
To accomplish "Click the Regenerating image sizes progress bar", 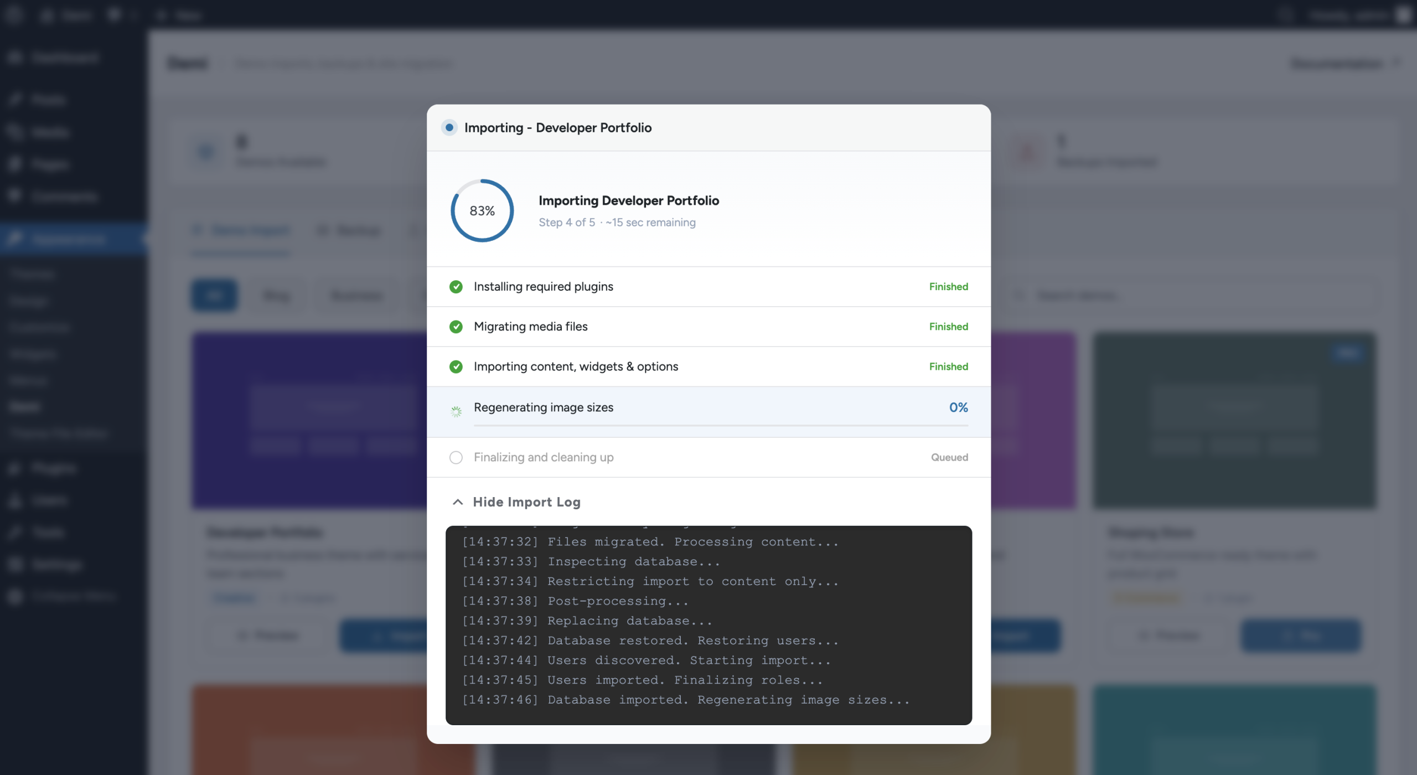I will click(x=721, y=425).
